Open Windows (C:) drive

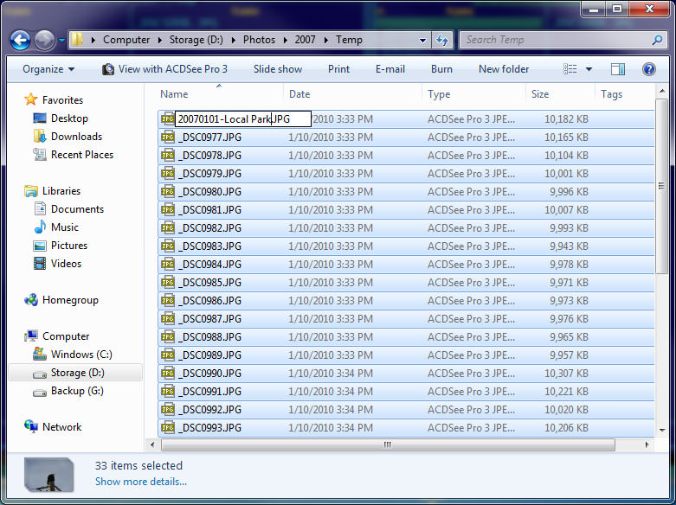pyautogui.click(x=81, y=355)
